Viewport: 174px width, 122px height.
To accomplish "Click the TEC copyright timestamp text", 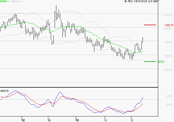I will pyautogui.click(x=142, y=1).
